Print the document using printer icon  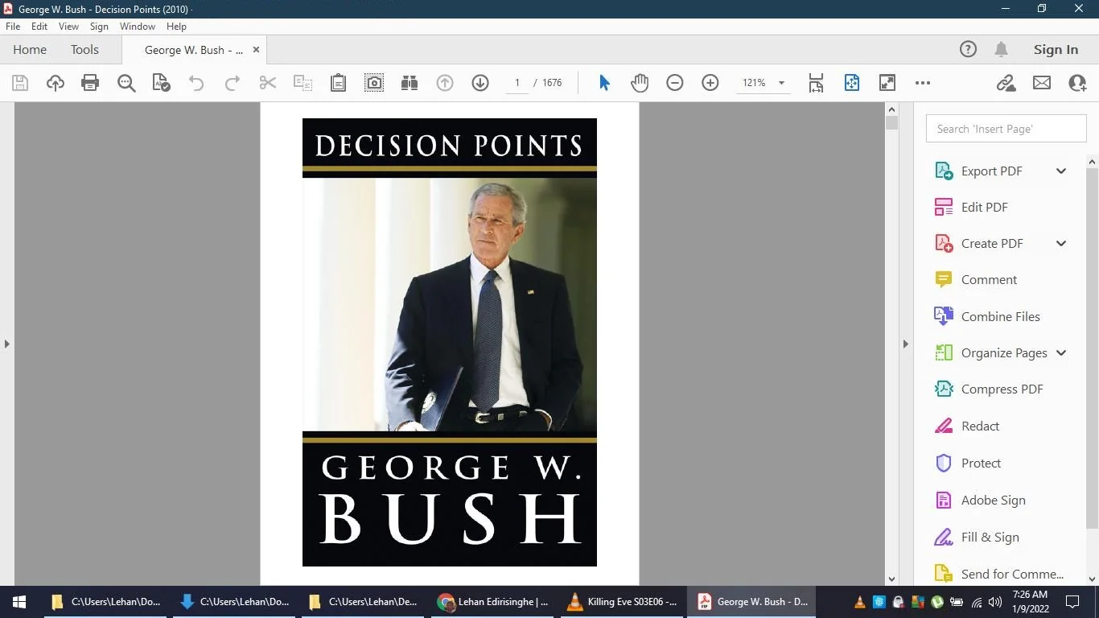(90, 83)
